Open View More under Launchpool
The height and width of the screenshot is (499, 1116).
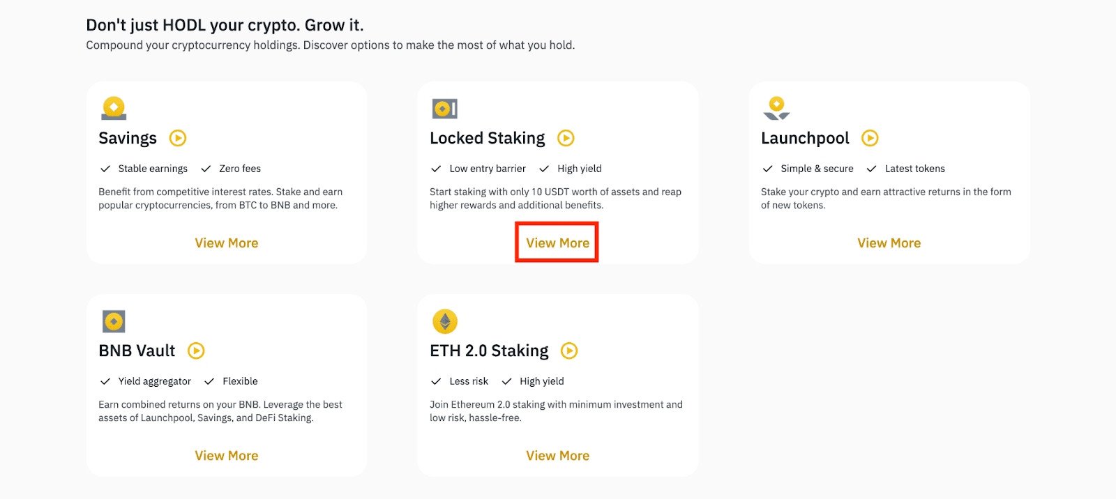point(889,243)
